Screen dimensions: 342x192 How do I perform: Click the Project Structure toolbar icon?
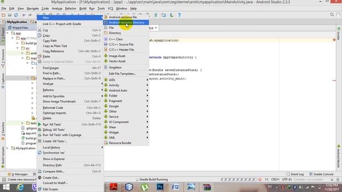coord(164,15)
